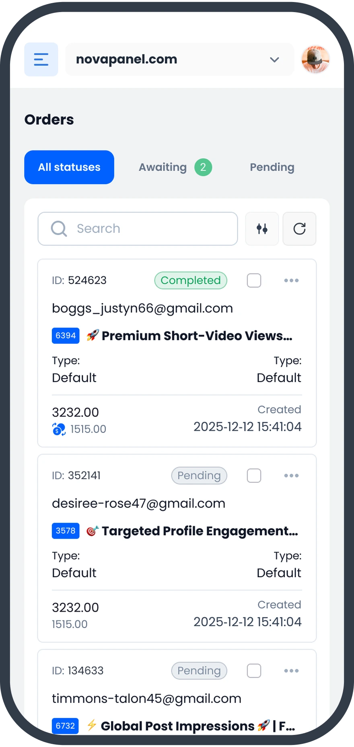The height and width of the screenshot is (747, 354).
Task: Click amount 3232.00 on order 352141
Action: pos(75,607)
